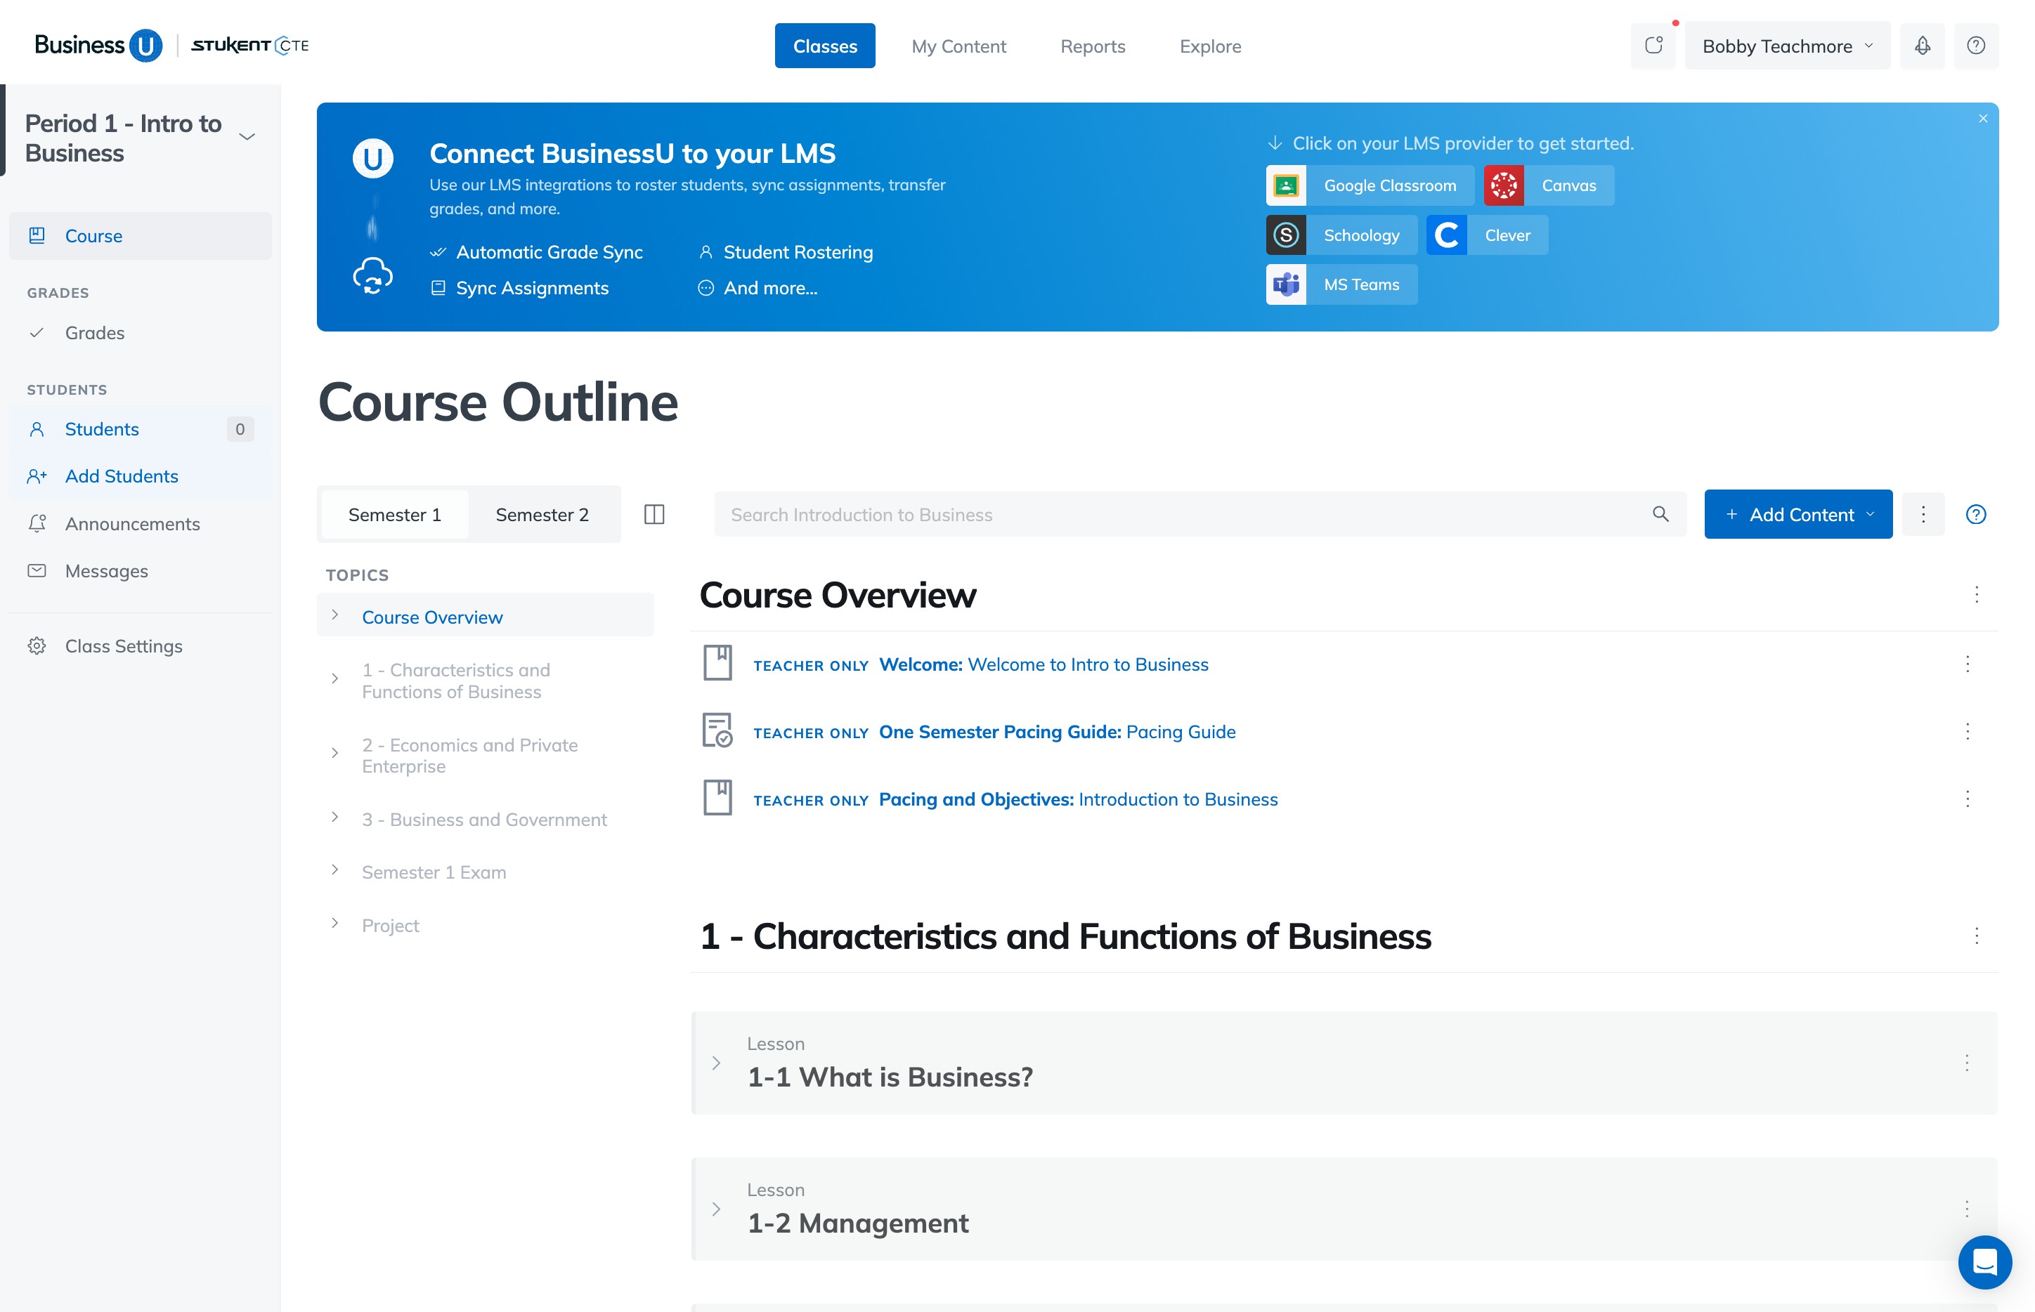Open the My Content tab
This screenshot has width=2035, height=1312.
click(958, 46)
